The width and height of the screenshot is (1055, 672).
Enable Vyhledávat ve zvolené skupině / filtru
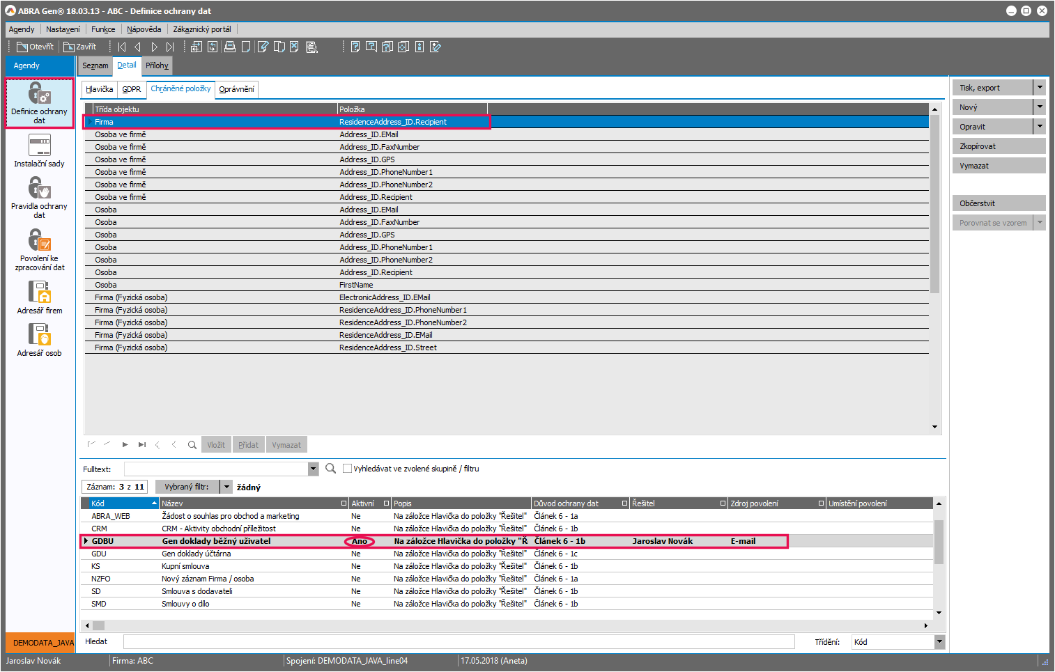(347, 469)
